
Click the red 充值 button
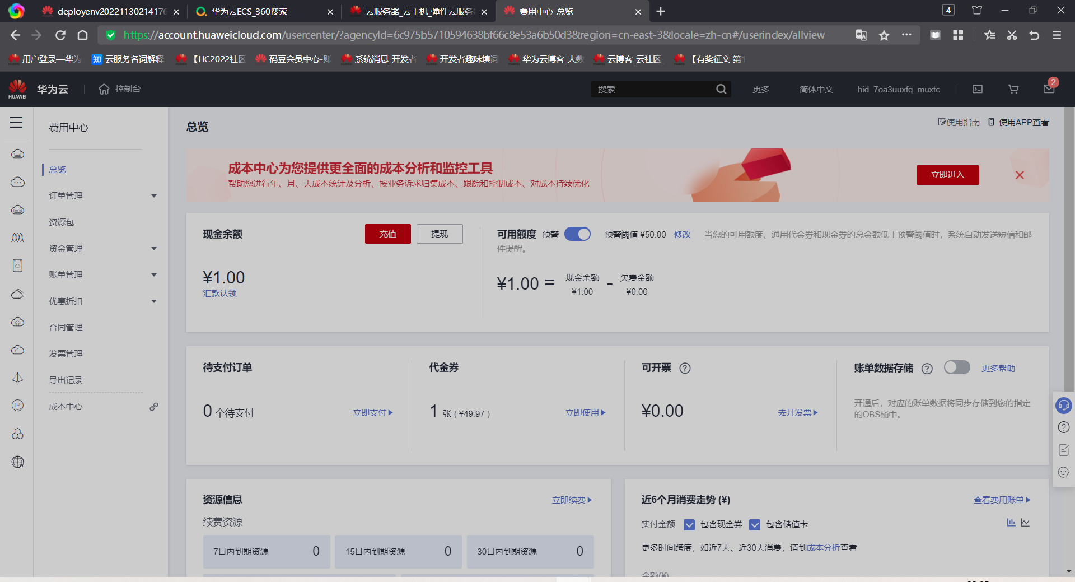[388, 234]
